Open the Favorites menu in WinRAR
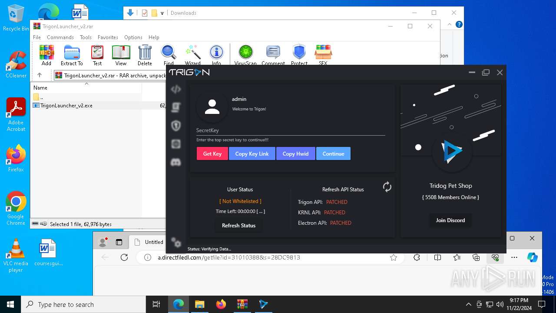Viewport: 556px width, 313px height. pyautogui.click(x=108, y=37)
